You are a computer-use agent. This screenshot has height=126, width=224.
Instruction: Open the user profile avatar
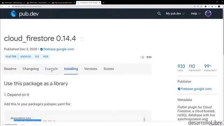208,14
